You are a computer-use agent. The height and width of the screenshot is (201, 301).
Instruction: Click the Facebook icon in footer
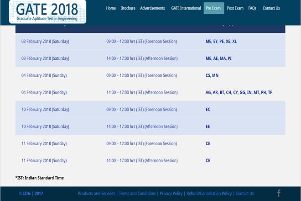(x=279, y=193)
